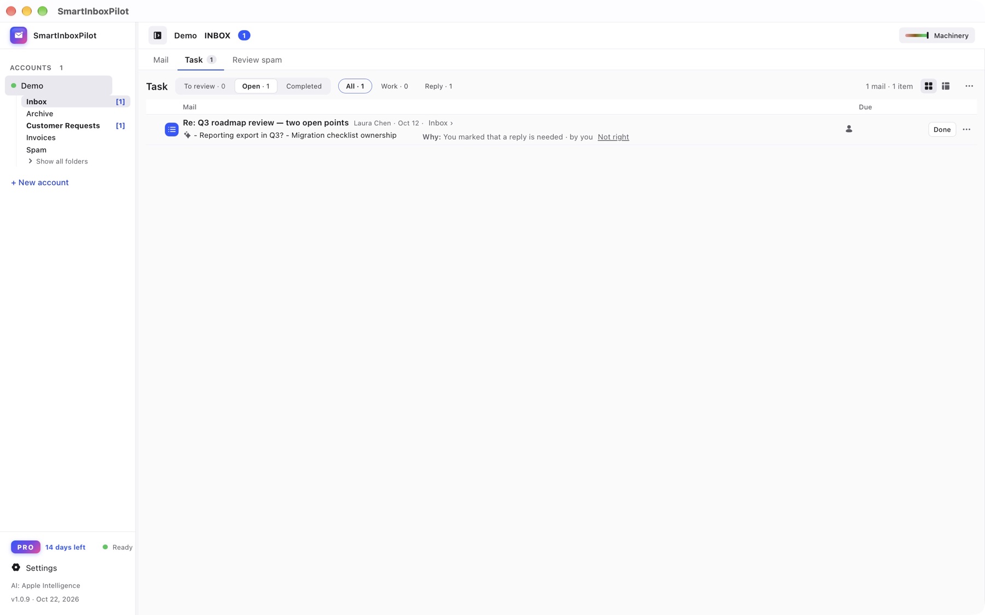The width and height of the screenshot is (985, 615).
Task: Click the ACCOUNTS section header
Action: pos(31,68)
